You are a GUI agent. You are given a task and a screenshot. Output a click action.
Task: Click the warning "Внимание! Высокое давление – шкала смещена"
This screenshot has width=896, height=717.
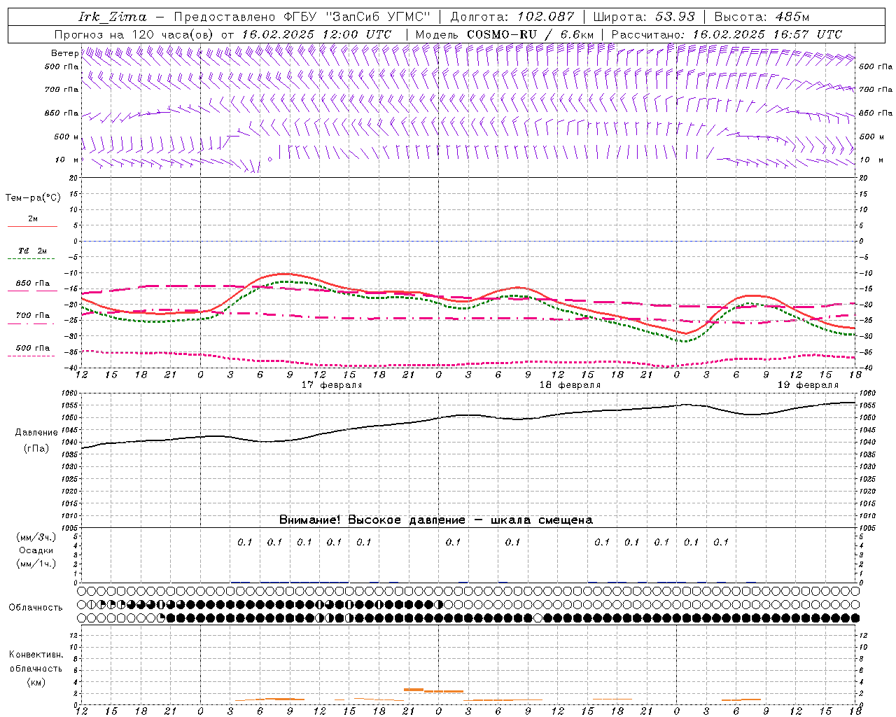tap(435, 520)
